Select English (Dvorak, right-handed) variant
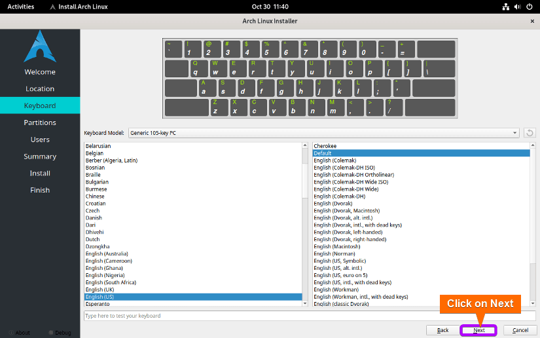Image resolution: width=540 pixels, height=338 pixels. click(421, 240)
